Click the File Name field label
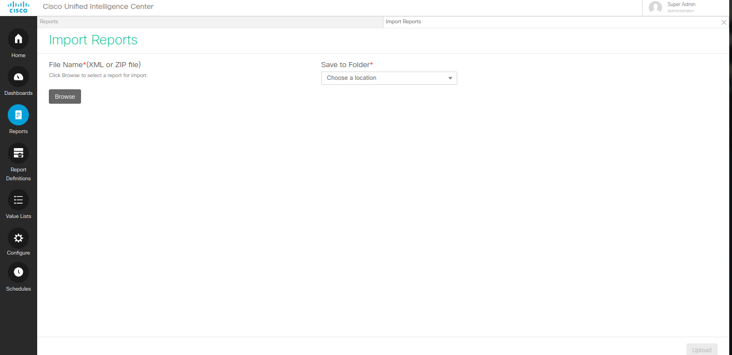This screenshot has width=732, height=355. (x=95, y=65)
